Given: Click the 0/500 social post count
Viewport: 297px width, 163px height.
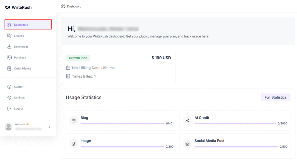Looking at the screenshot, I should click(x=283, y=147).
